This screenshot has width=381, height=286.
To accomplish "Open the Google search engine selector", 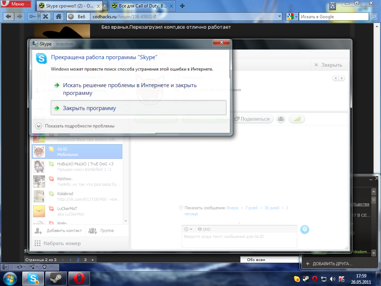I will click(292, 16).
